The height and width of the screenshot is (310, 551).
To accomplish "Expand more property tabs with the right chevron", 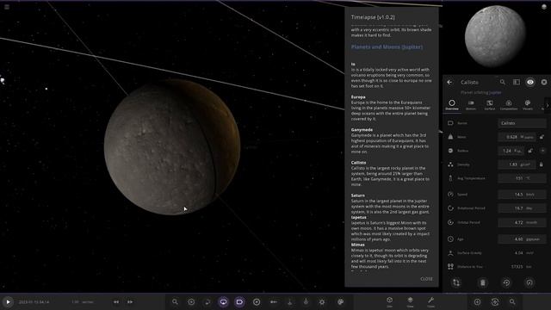I will 548,105.
